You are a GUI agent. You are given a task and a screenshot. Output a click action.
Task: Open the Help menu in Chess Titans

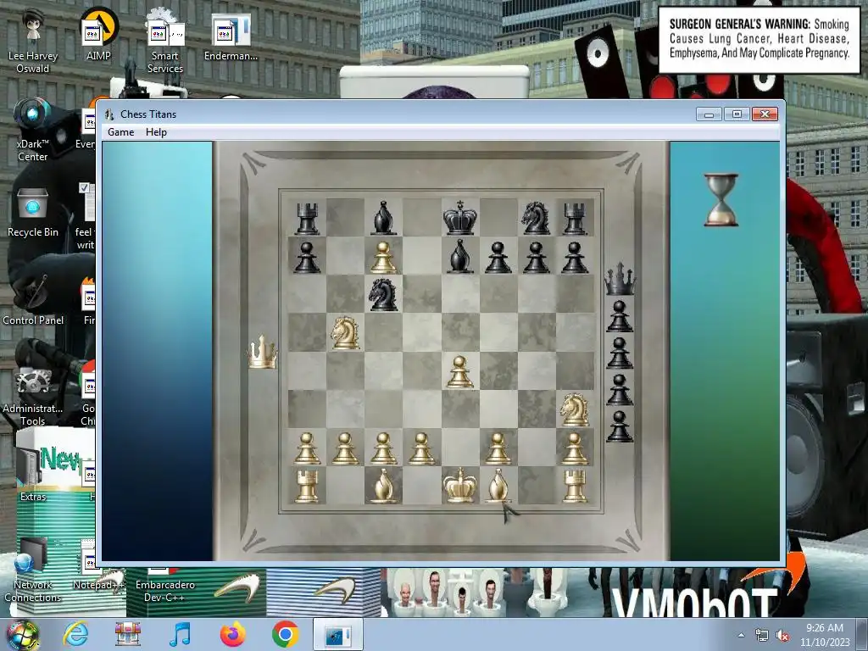point(156,131)
